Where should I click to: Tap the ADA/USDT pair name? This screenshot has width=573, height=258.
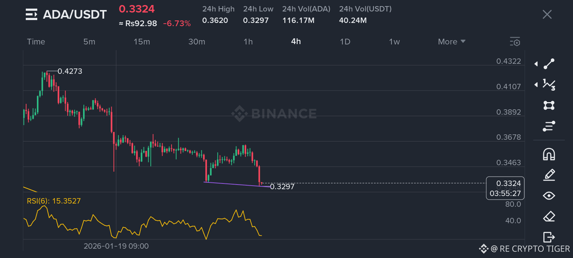75,14
